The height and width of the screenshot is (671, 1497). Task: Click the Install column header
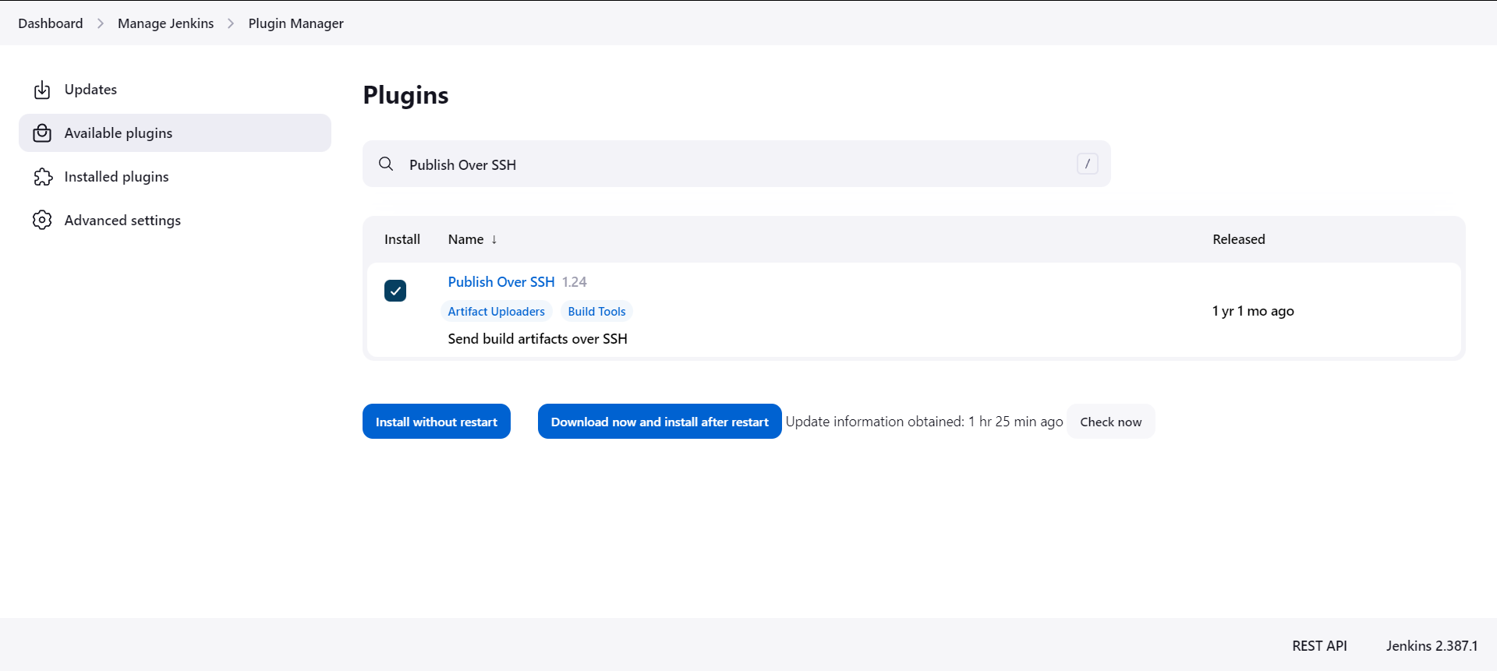[402, 239]
